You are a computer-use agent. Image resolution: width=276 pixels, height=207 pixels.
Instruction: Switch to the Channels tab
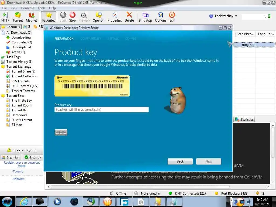click(x=11, y=27)
